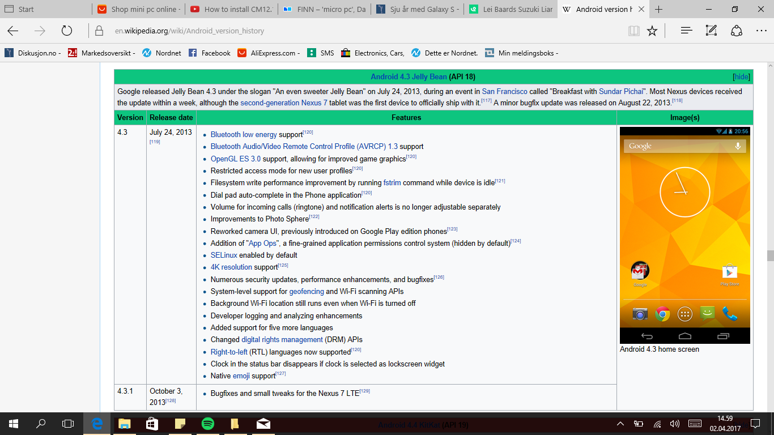The image size is (774, 435).
Task: Open Nordnet bookmark
Action: click(161, 53)
